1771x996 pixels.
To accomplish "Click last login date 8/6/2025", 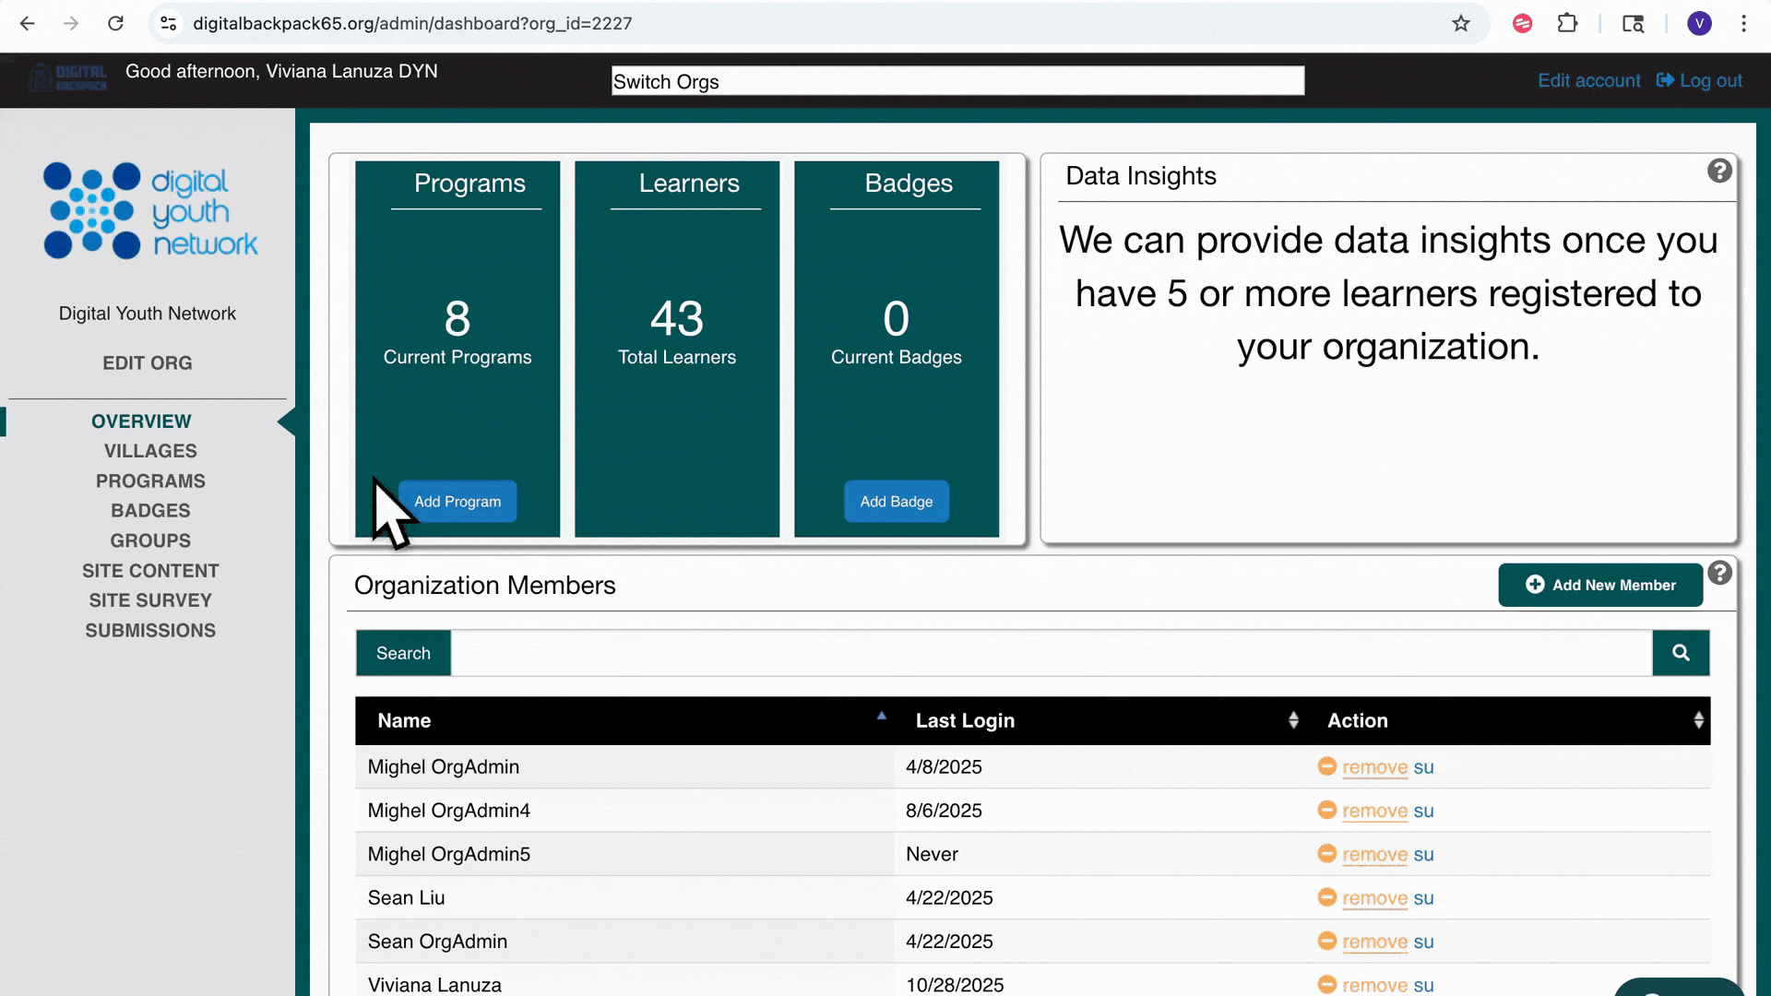I will [944, 811].
